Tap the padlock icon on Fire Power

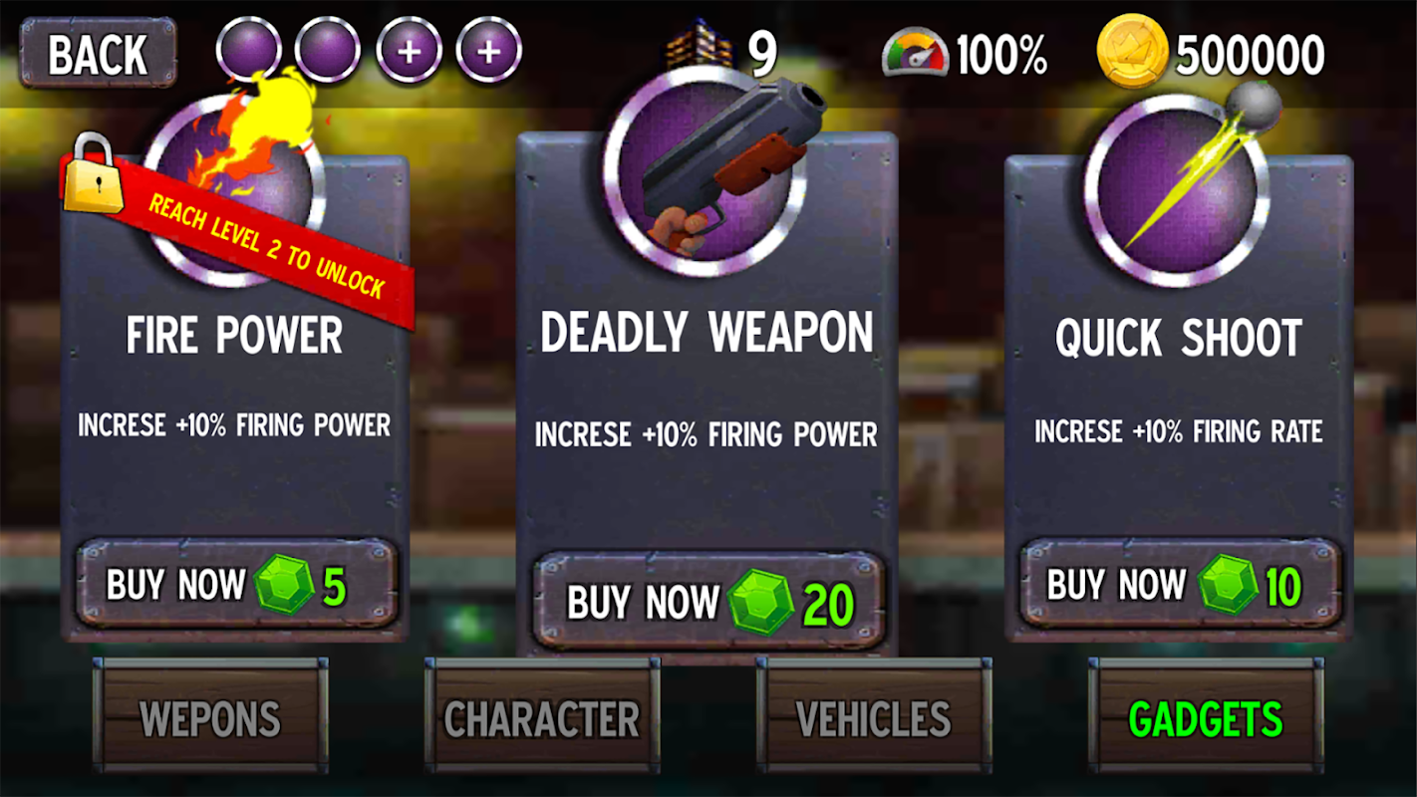tap(93, 172)
